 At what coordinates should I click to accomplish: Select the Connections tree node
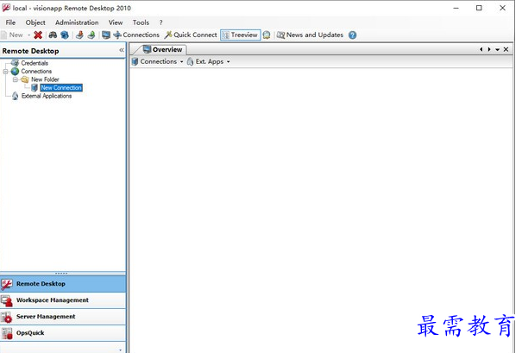[36, 72]
